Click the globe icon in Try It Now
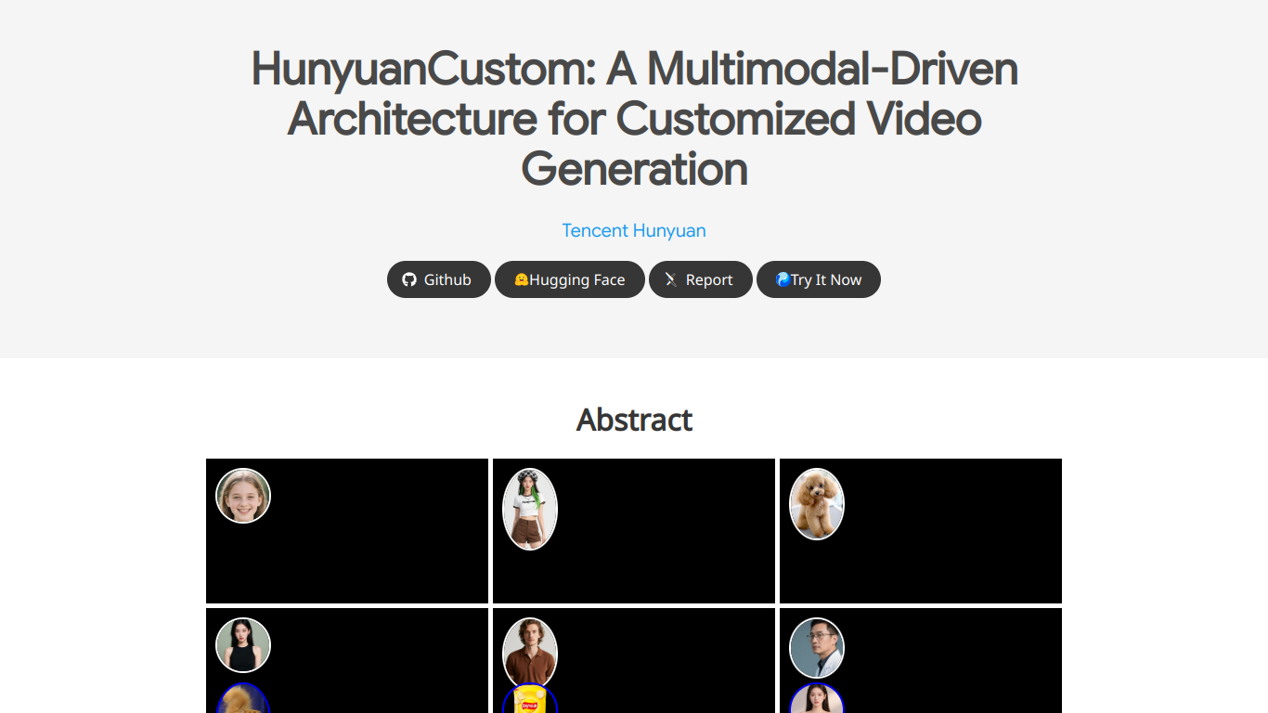 [783, 279]
